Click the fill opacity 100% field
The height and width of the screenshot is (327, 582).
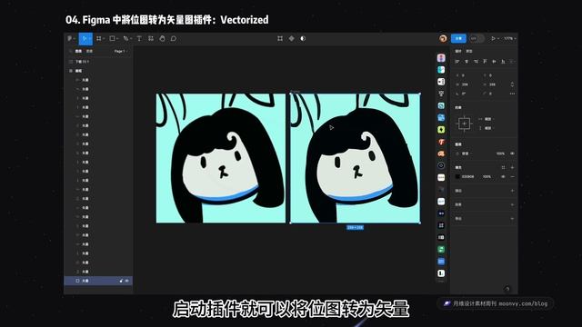point(487,177)
